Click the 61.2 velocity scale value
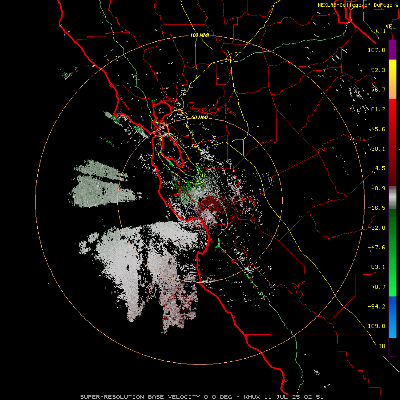 pos(378,109)
